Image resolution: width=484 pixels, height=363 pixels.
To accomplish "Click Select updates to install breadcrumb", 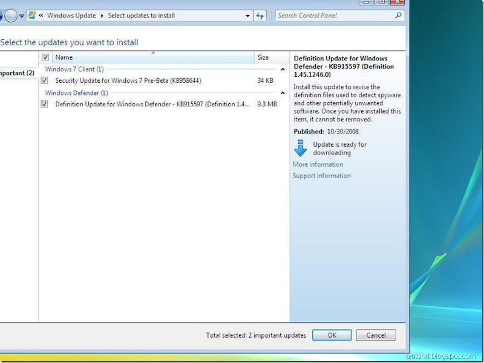I will click(142, 16).
